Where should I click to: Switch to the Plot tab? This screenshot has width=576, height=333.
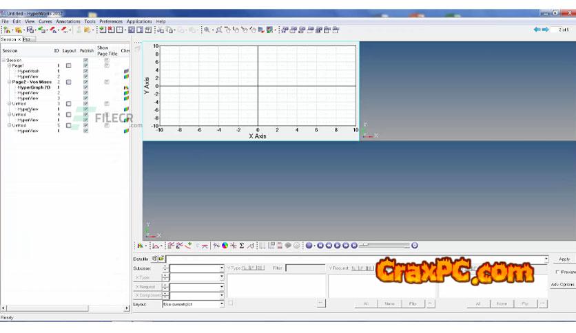tap(29, 39)
